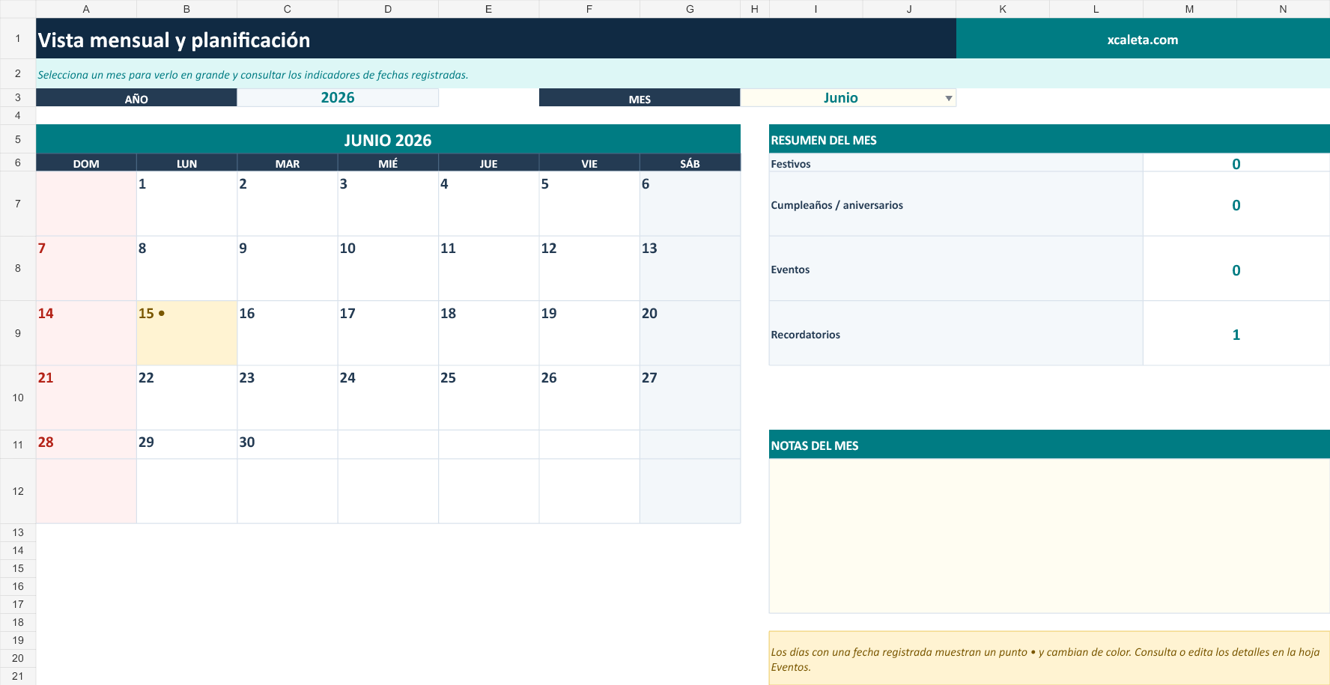Select day 20 in the calendar

click(x=690, y=333)
